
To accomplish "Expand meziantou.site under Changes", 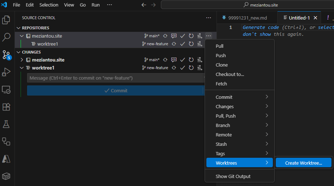I will tap(22, 60).
